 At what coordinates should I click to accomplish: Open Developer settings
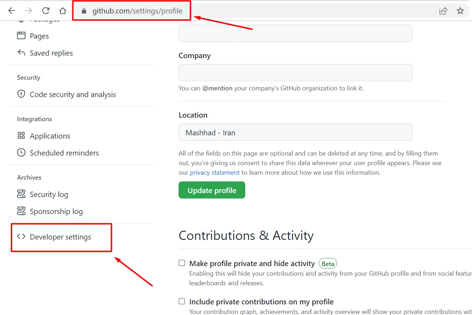(x=61, y=237)
